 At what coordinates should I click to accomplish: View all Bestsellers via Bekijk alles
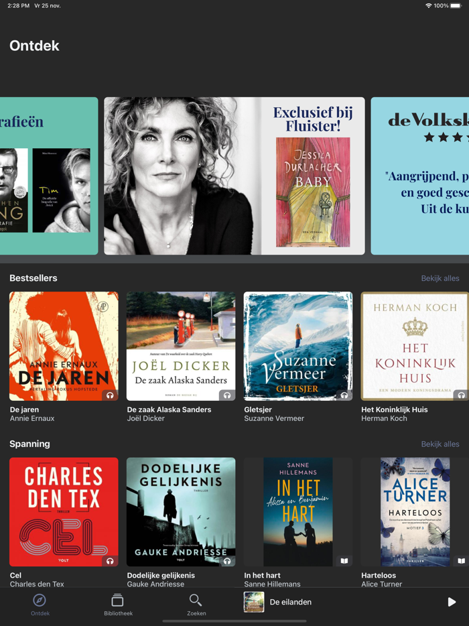tap(440, 278)
